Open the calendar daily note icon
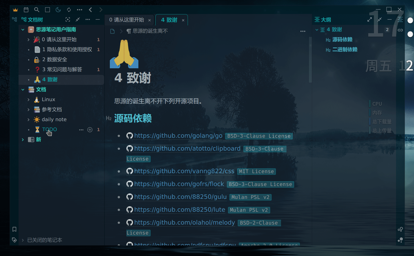 (26, 10)
